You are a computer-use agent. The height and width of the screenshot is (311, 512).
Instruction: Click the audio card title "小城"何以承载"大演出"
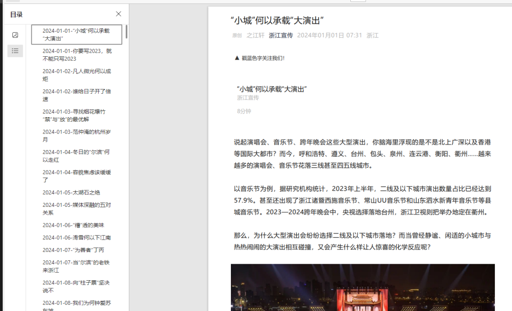coord(272,89)
